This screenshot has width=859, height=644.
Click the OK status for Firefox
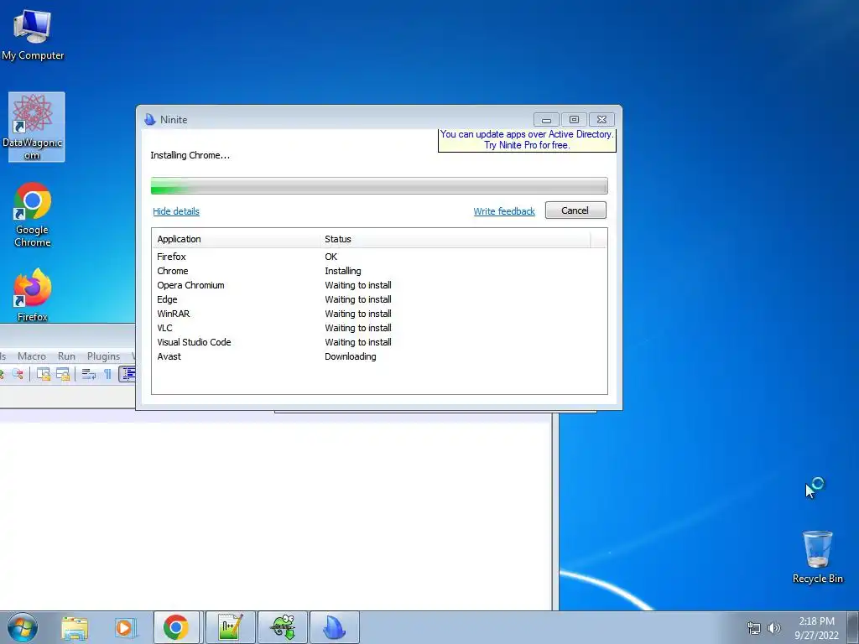pos(331,257)
